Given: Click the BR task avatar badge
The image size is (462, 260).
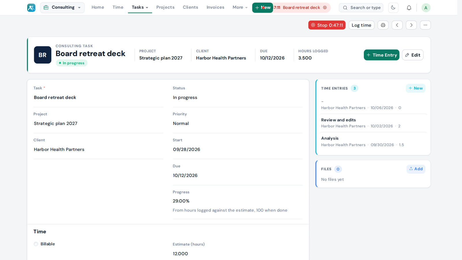Looking at the screenshot, I should (x=42, y=55).
